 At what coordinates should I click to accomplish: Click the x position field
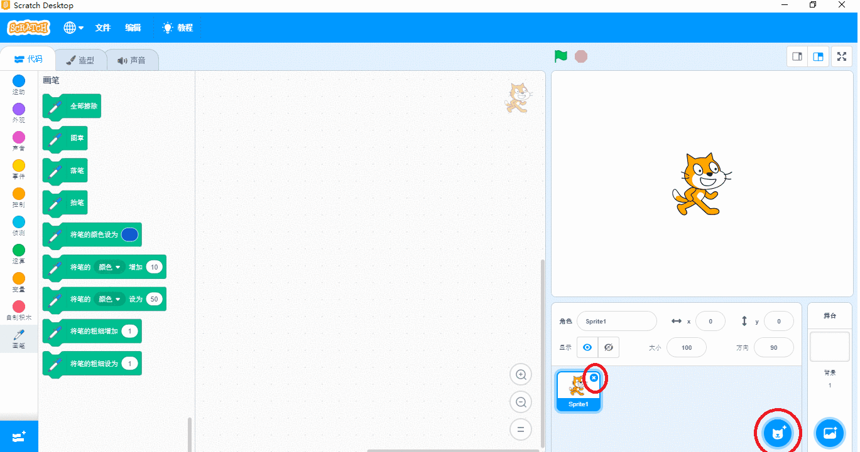[x=710, y=322]
